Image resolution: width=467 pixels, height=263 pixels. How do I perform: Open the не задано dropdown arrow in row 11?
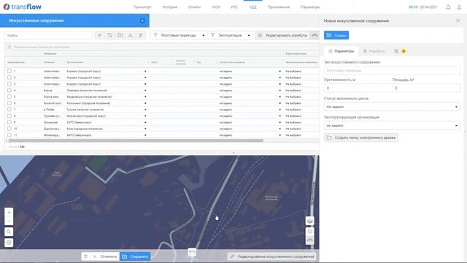click(279, 135)
